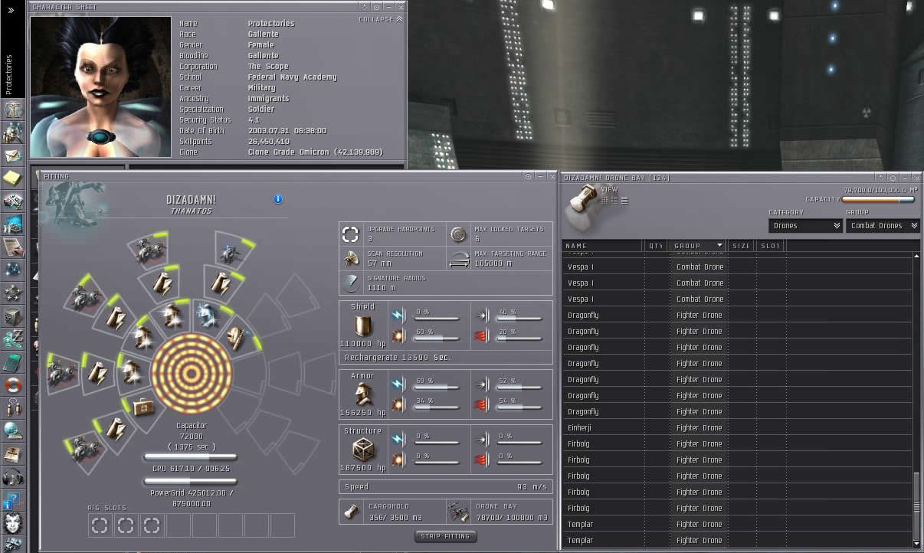Viewport: 924px width, 553px height.
Task: Click the PowerGrid usage bar
Action: coord(190,482)
